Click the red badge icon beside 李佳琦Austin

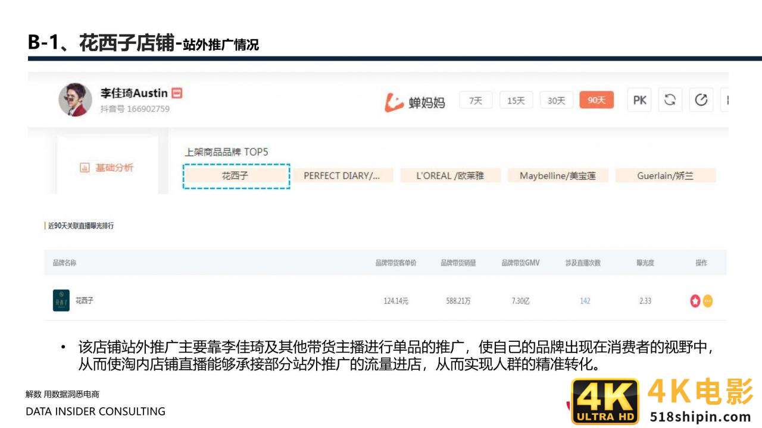tap(176, 93)
